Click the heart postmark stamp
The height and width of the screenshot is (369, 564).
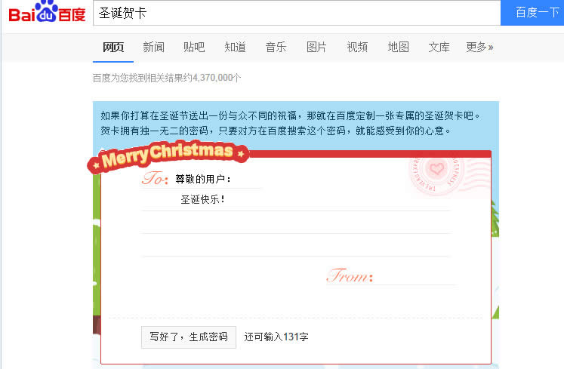pyautogui.click(x=436, y=174)
